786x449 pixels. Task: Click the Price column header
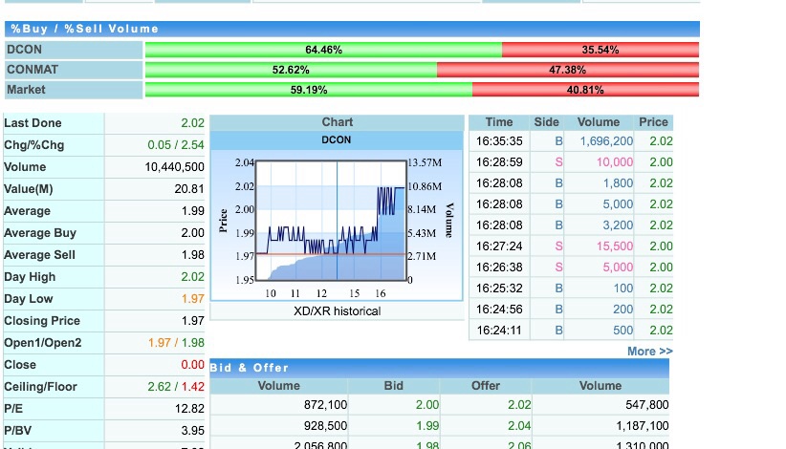point(653,122)
